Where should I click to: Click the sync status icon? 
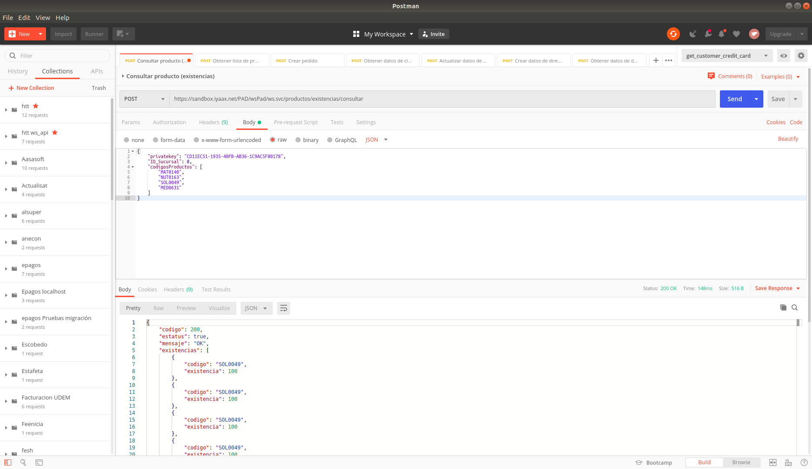(x=673, y=34)
